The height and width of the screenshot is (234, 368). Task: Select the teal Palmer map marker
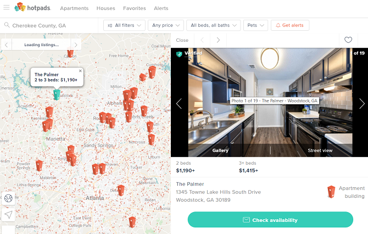57,94
